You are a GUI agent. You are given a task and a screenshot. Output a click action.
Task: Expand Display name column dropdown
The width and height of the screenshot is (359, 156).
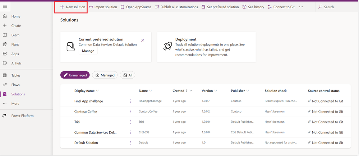tap(97, 91)
